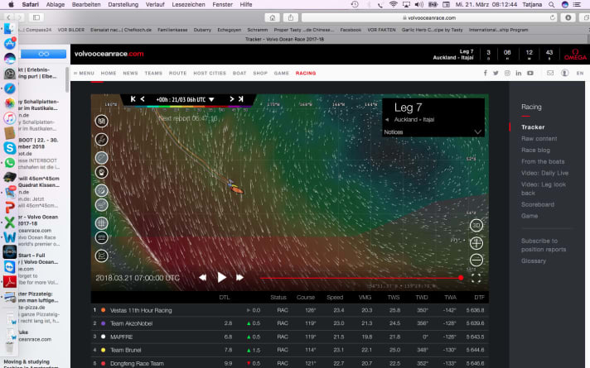
Task: Click the playback timeline slider handle
Action: coord(461,278)
